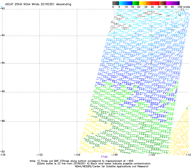Click the title 'ASCAT 25KM NOAA Winds 20160301 descending'
The width and height of the screenshot is (191, 168).
tap(38, 4)
